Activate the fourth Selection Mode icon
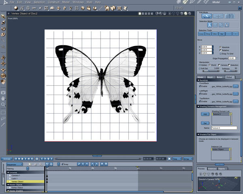 point(227,25)
